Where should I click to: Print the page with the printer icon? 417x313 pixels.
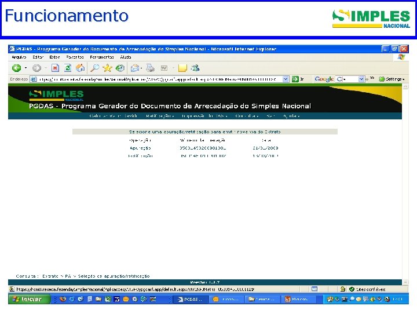point(150,68)
